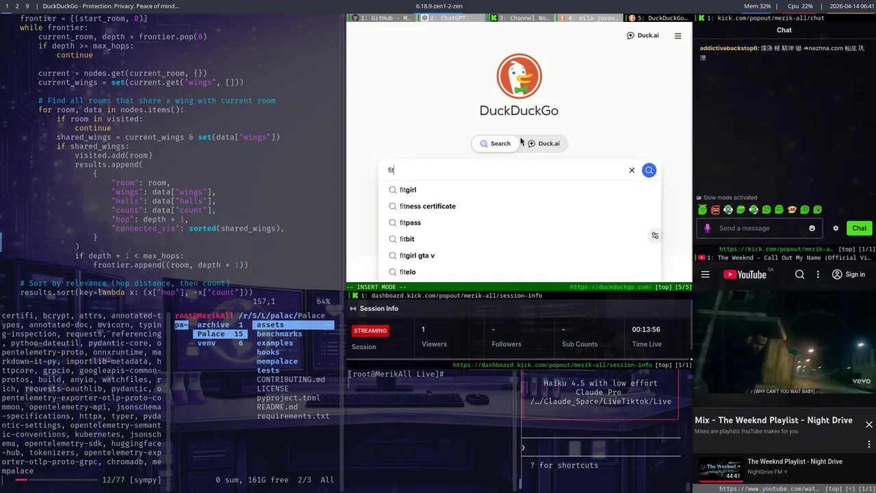Open Duck.ai link at top of DuckDuckGo page

coord(643,36)
